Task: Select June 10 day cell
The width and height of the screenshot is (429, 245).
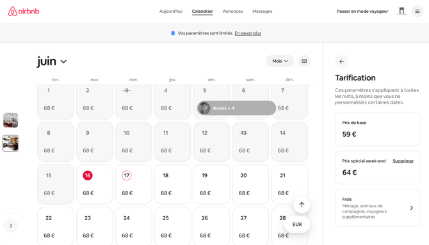Action: 134,141
